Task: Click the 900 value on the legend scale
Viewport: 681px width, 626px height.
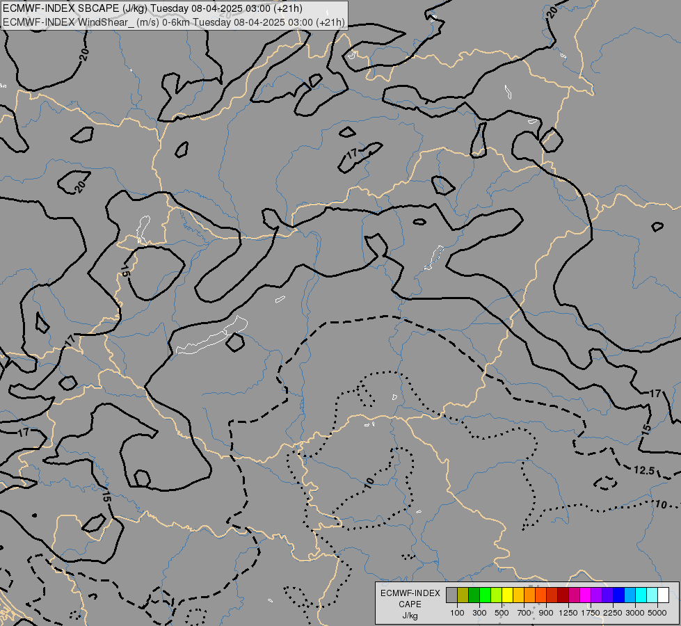Action: click(x=546, y=613)
